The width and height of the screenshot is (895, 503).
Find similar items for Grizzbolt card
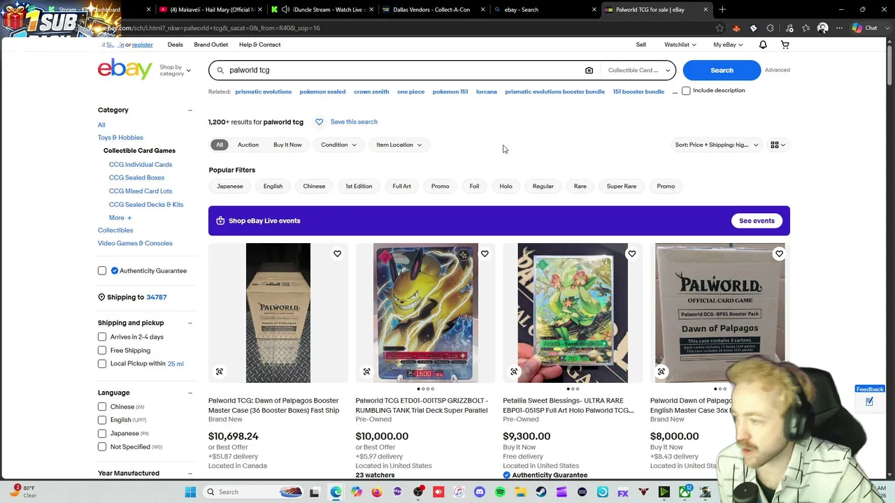(366, 372)
